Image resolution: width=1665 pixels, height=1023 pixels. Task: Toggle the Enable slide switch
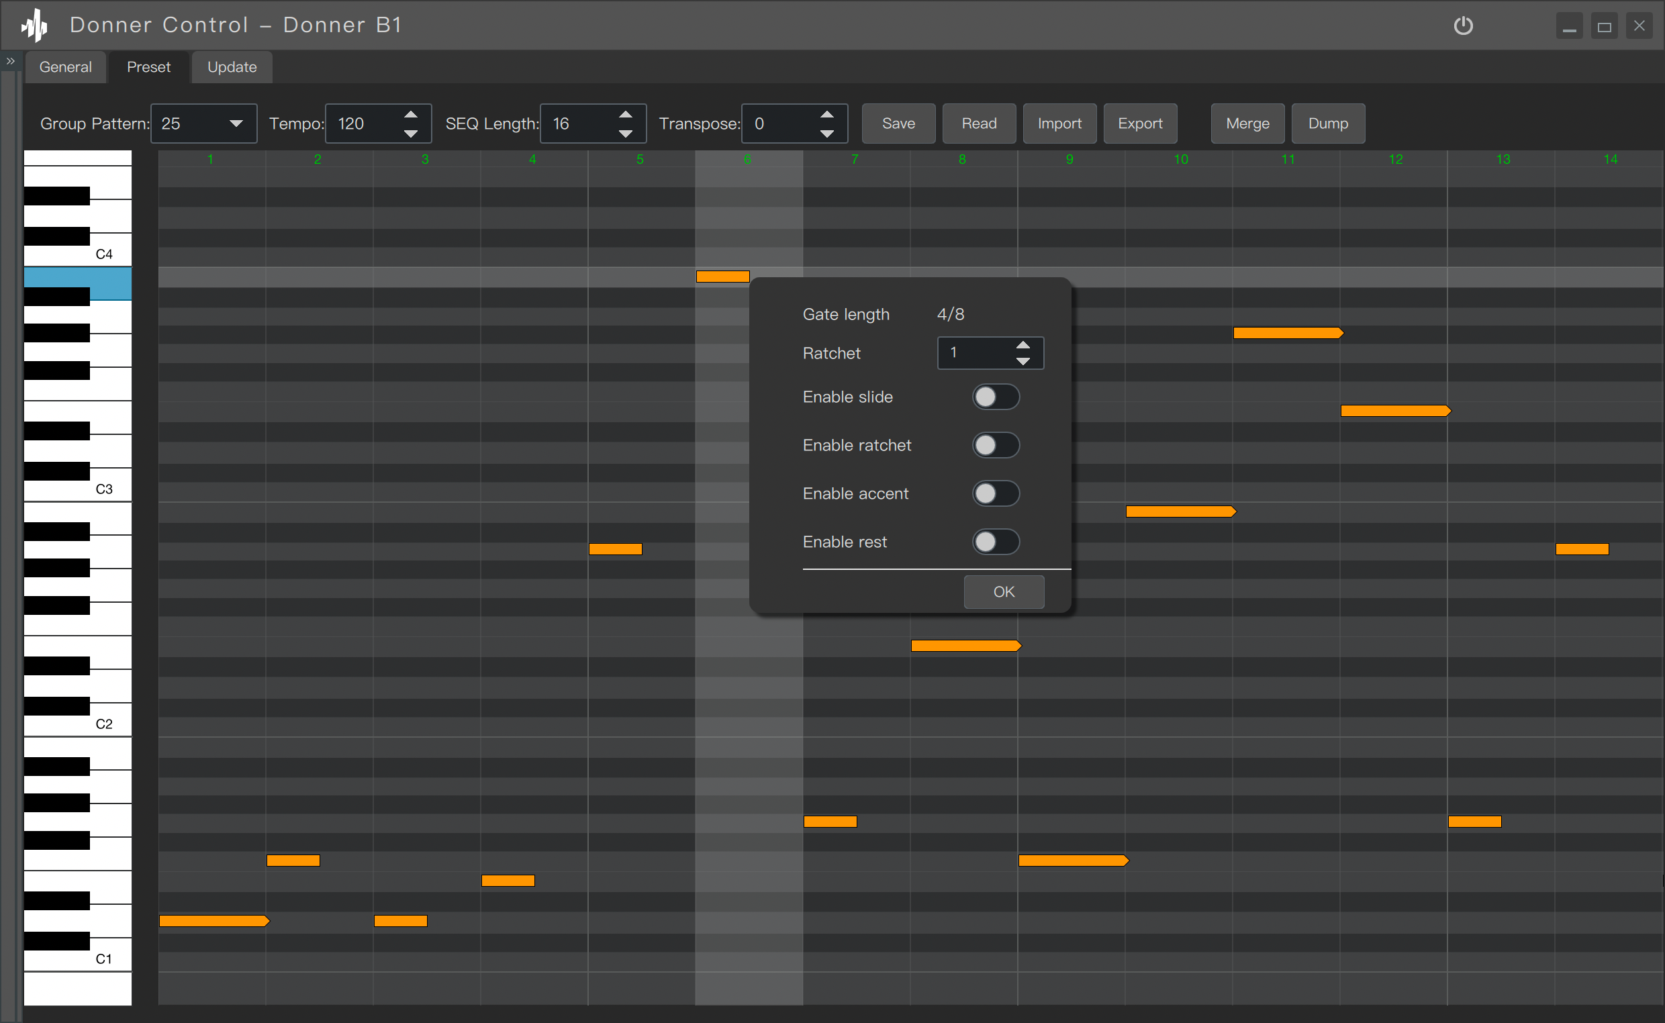995,397
